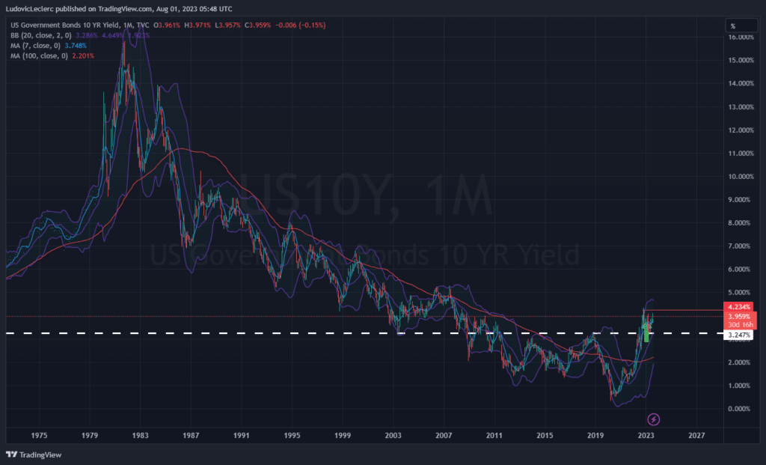Viewport: 766px width, 465px height.
Task: Click the white 3.247% price level label
Action: tap(740, 335)
